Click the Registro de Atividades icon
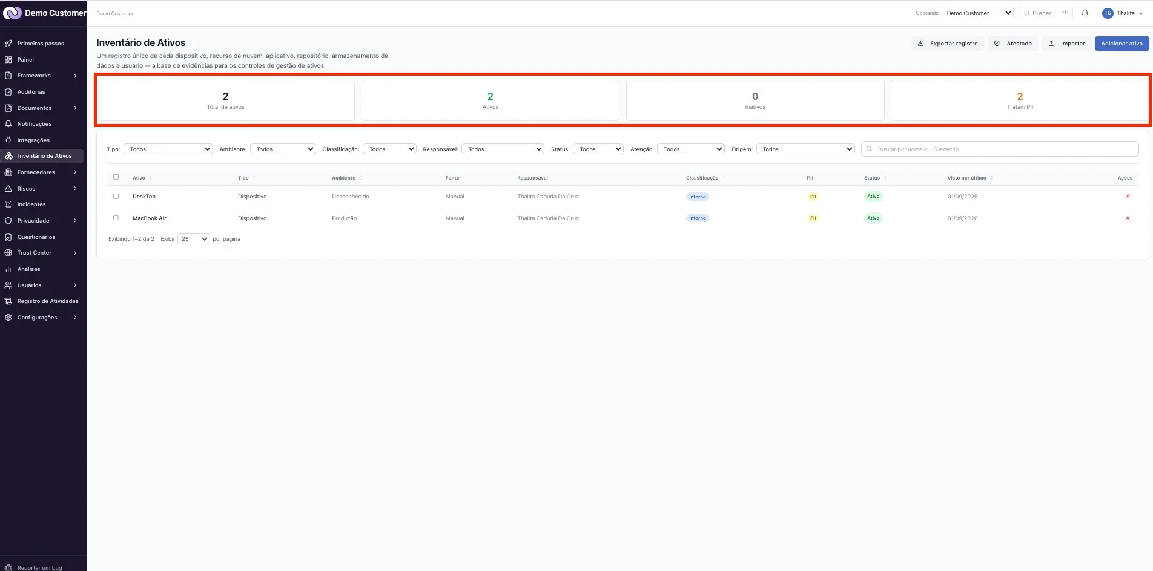 coord(8,301)
